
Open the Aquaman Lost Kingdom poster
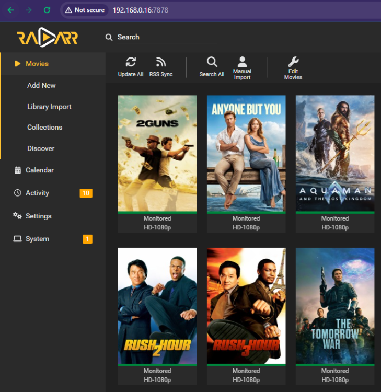tap(335, 154)
